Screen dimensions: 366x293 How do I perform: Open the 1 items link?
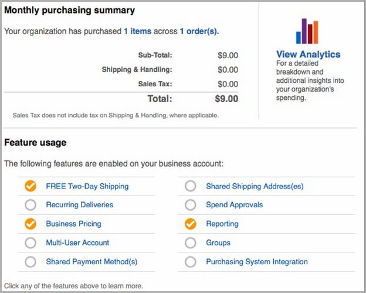(x=137, y=31)
